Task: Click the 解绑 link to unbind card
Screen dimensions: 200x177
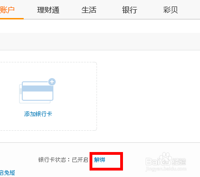Action: [100, 160]
